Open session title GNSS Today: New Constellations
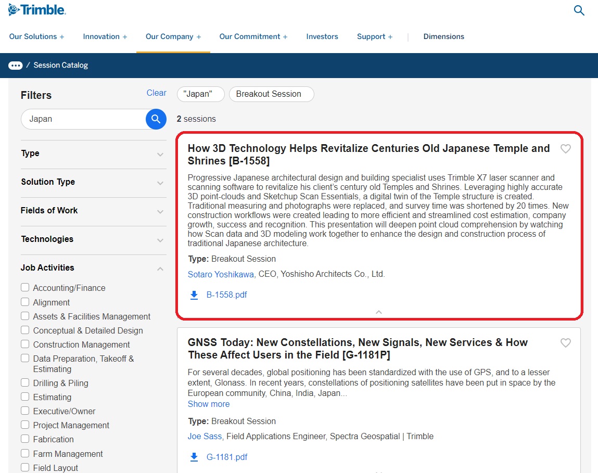598x473 pixels. point(358,349)
